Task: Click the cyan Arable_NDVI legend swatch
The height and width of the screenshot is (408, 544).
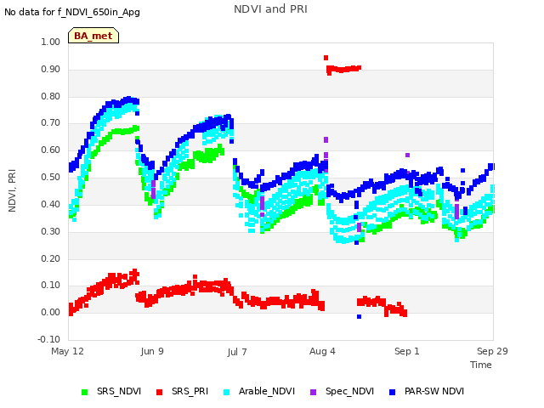Action: [x=227, y=392]
